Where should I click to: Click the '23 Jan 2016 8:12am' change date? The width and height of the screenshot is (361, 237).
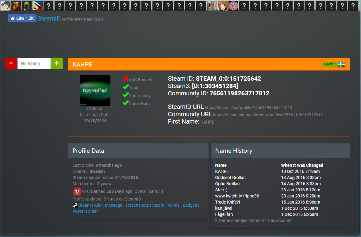pyautogui.click(x=301, y=190)
